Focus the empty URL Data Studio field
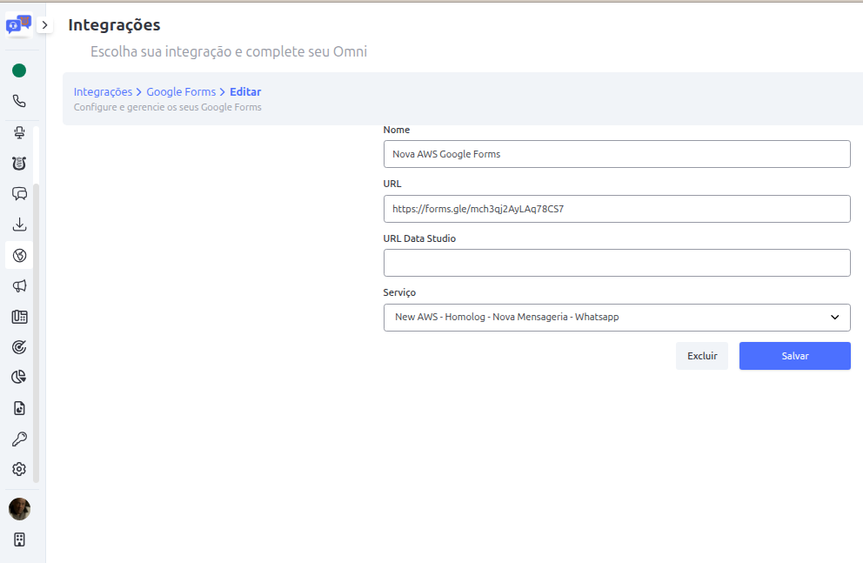 click(x=616, y=263)
